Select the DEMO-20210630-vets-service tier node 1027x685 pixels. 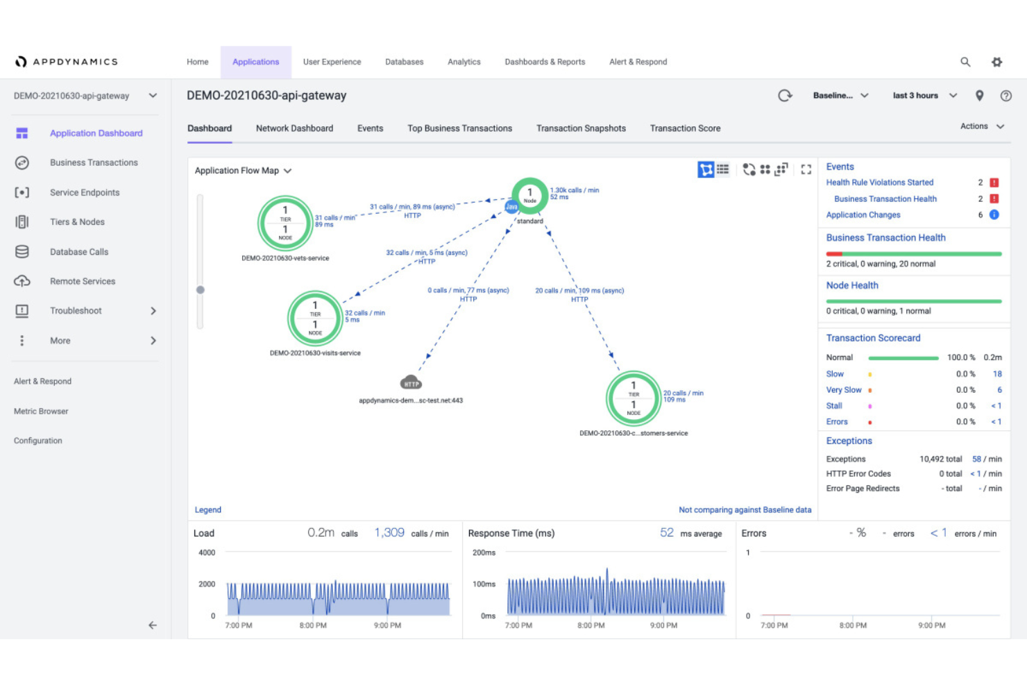coord(285,223)
